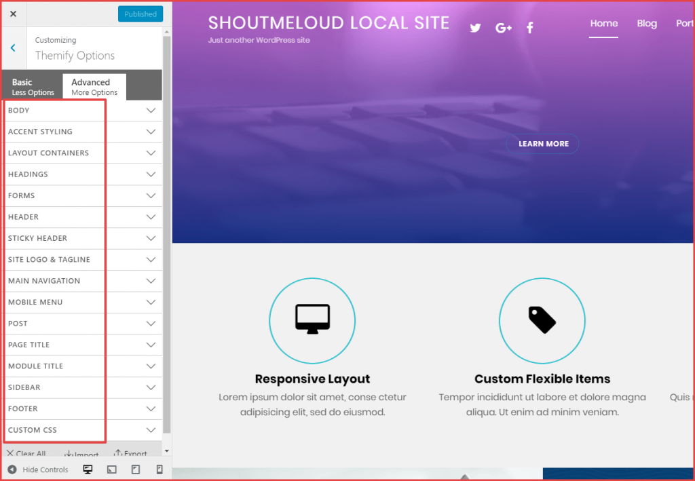Click the Import link

coord(81,454)
